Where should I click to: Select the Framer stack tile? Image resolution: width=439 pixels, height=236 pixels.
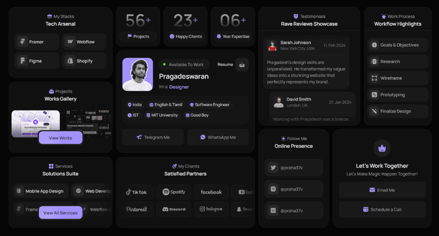pos(37,42)
